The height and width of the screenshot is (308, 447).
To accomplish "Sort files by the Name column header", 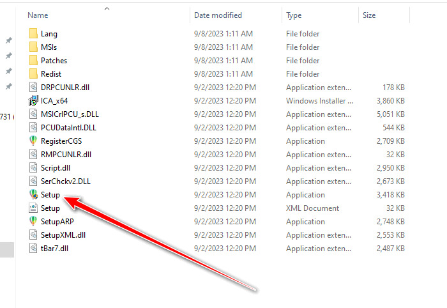I will click(38, 15).
